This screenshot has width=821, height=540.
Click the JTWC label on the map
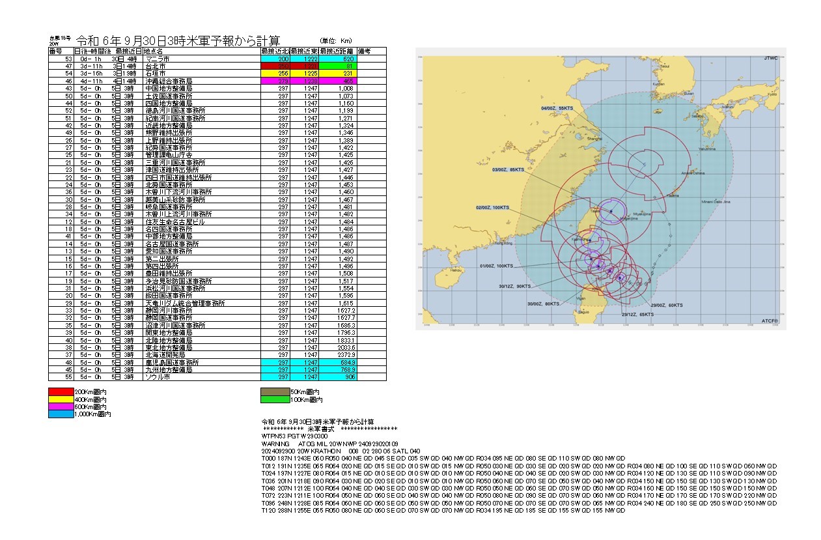770,58
